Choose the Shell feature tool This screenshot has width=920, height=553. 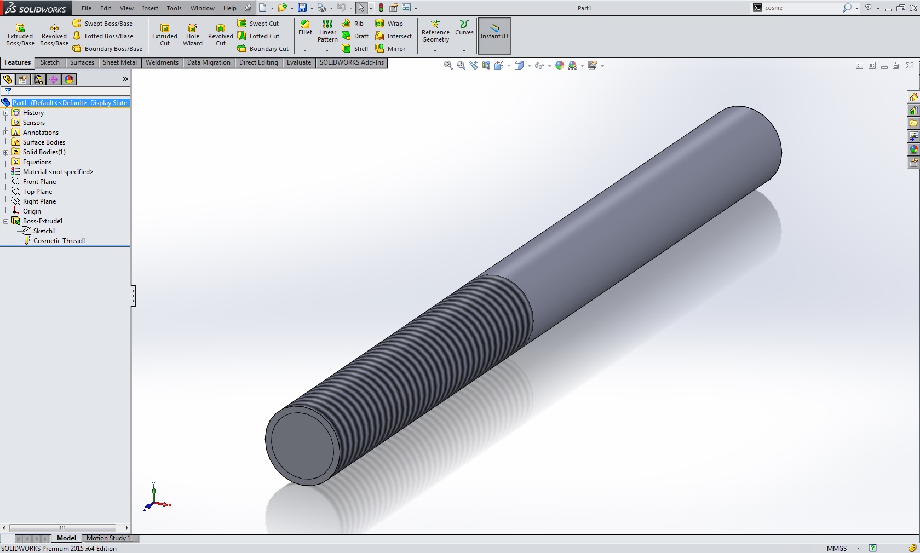[x=355, y=49]
